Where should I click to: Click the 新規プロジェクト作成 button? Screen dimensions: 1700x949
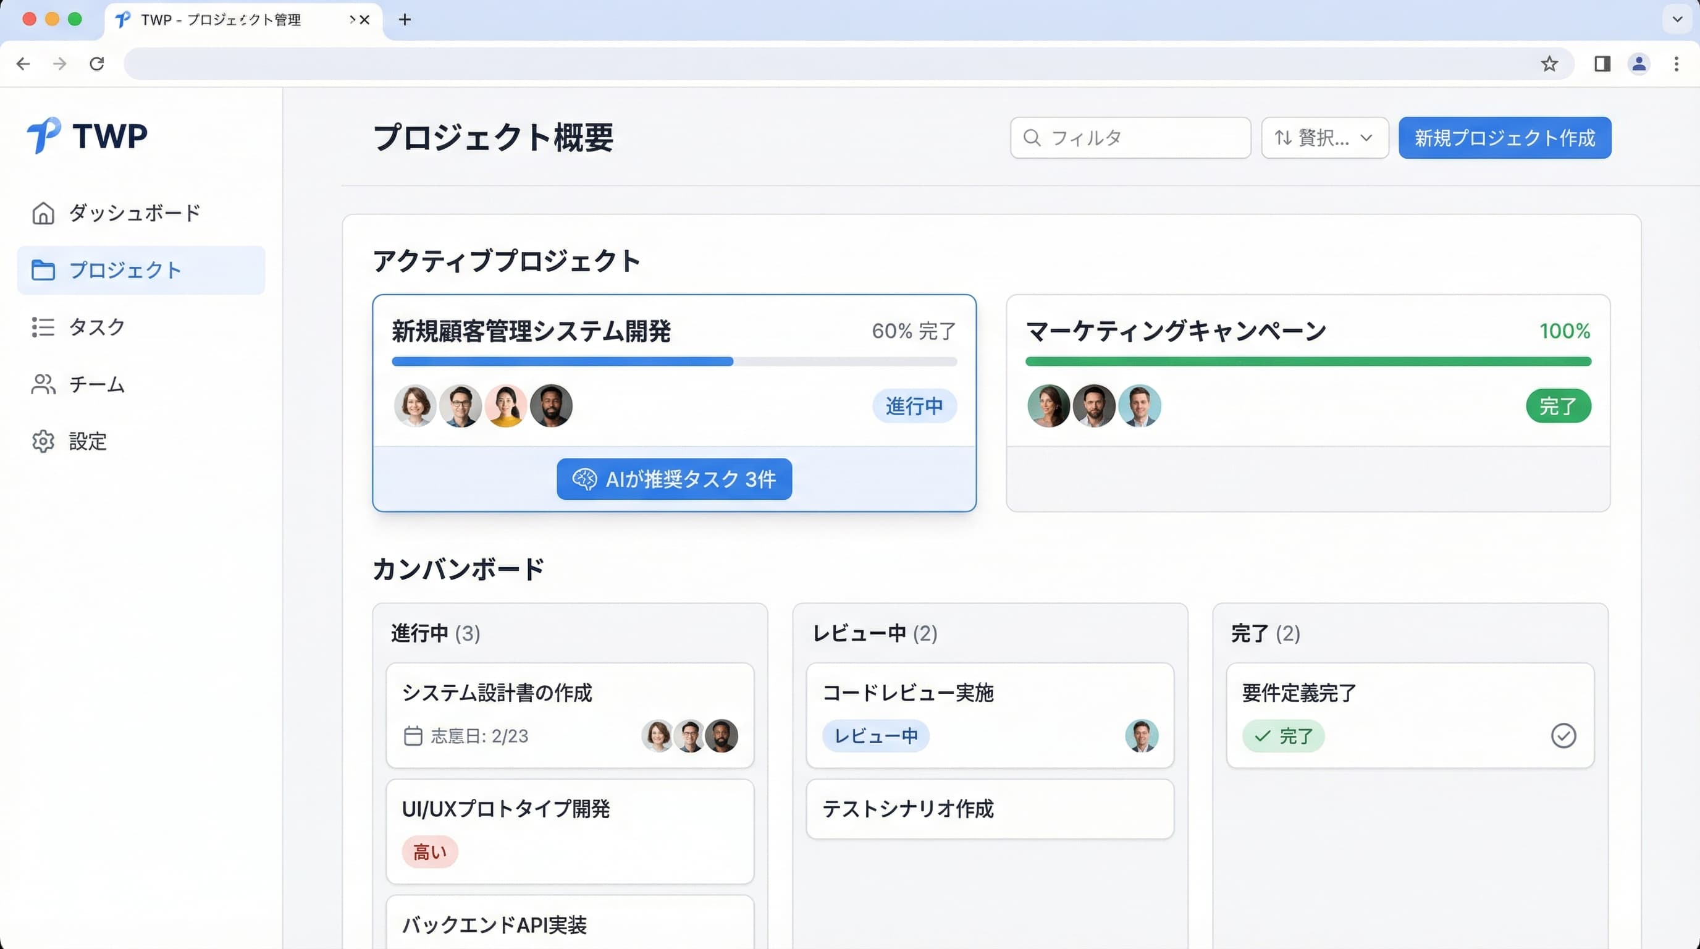click(1505, 138)
